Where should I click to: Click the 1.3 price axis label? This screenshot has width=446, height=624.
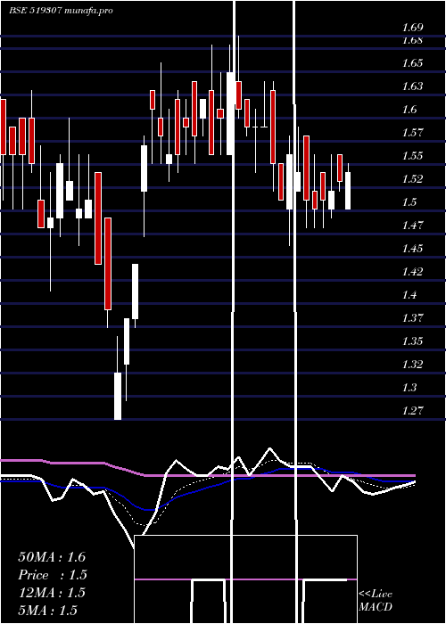tap(409, 387)
